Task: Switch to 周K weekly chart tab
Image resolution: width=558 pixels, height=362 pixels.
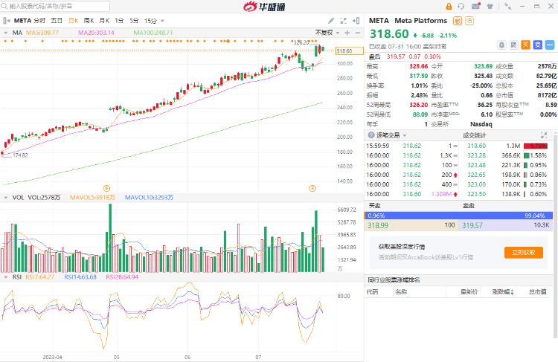Action: [89, 20]
